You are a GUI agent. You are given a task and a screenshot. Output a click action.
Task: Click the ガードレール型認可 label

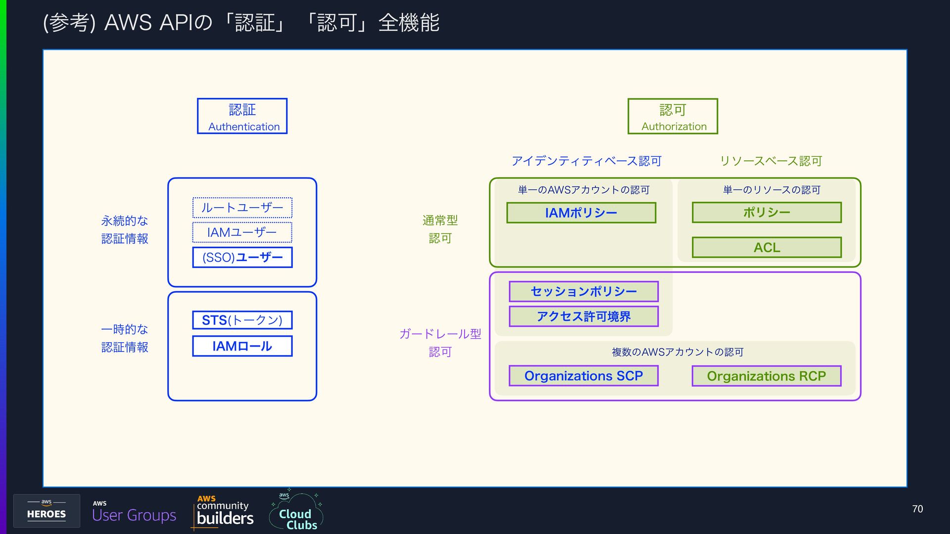tap(440, 343)
